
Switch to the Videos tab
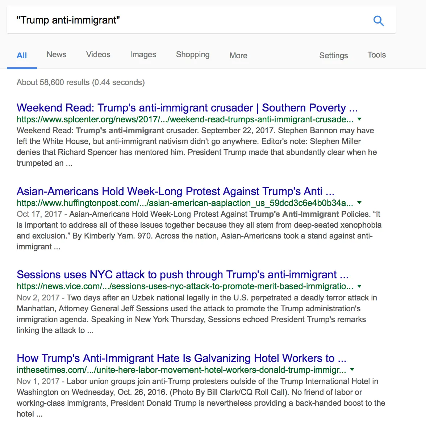point(98,54)
